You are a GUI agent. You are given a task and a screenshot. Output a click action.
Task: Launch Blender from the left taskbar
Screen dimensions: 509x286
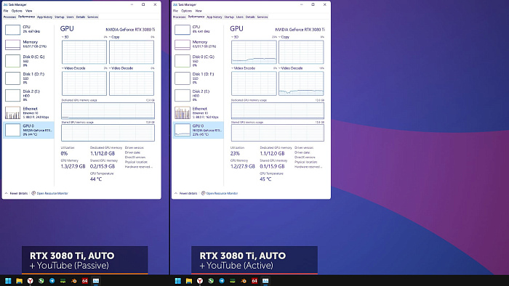tap(74, 281)
